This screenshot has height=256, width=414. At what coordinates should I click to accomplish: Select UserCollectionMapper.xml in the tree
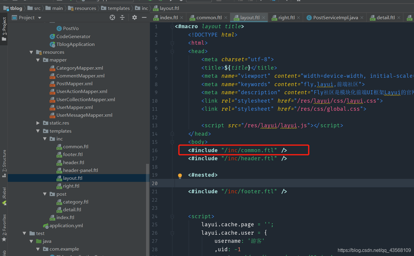click(86, 100)
